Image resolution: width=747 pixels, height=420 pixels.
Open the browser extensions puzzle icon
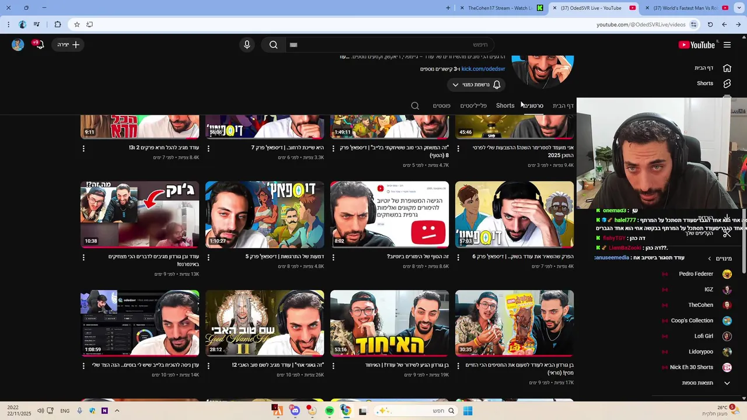pyautogui.click(x=57, y=24)
